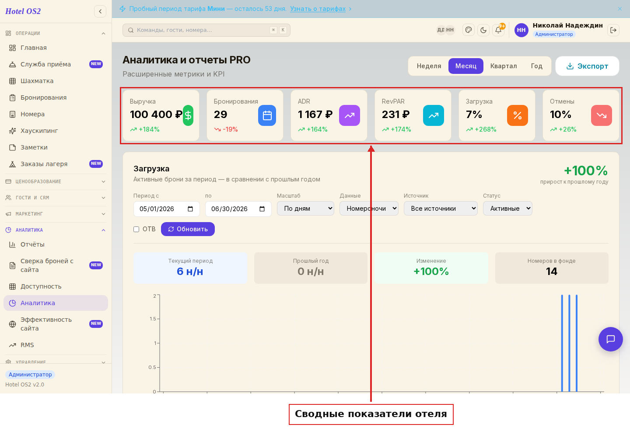Expand the Управление group
This screenshot has height=435, width=630.
coord(56,362)
